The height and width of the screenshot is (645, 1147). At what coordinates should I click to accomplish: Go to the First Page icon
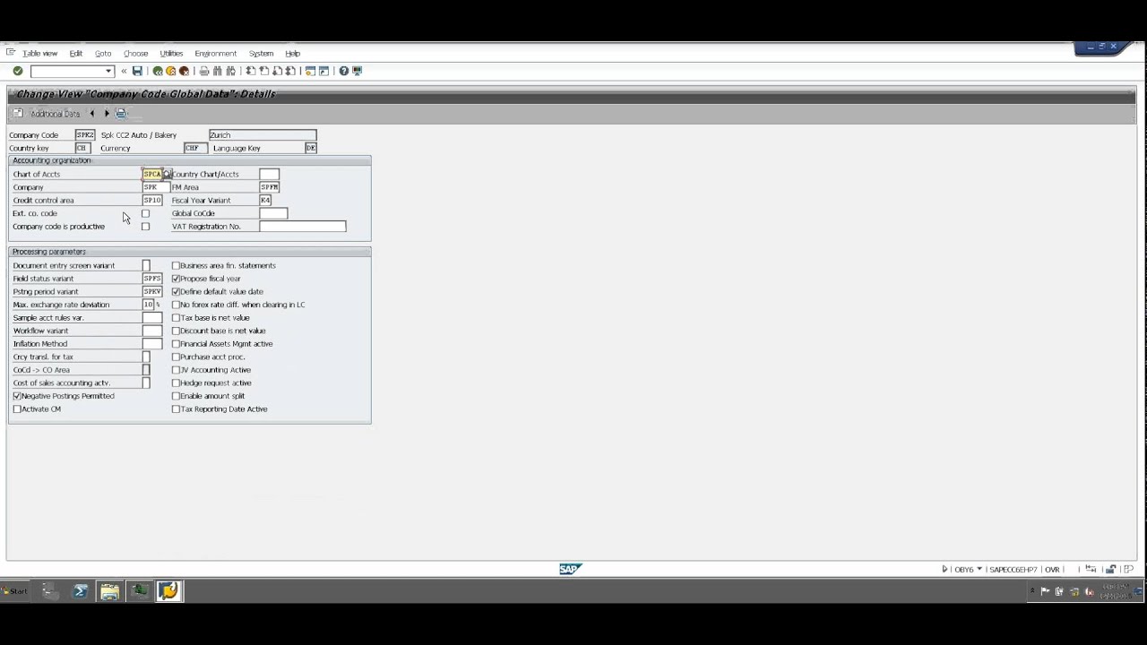(x=251, y=71)
